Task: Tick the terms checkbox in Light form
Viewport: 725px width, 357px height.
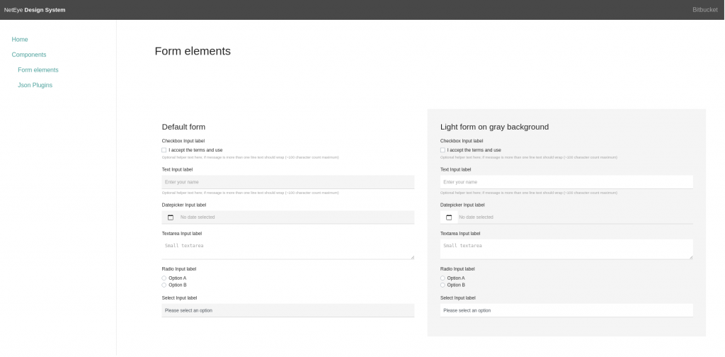Action: 443,150
